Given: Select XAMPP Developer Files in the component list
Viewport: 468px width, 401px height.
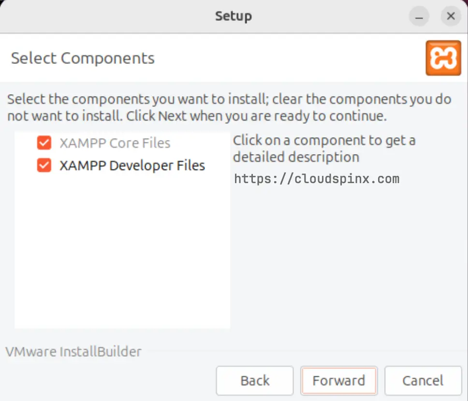Looking at the screenshot, I should point(132,165).
